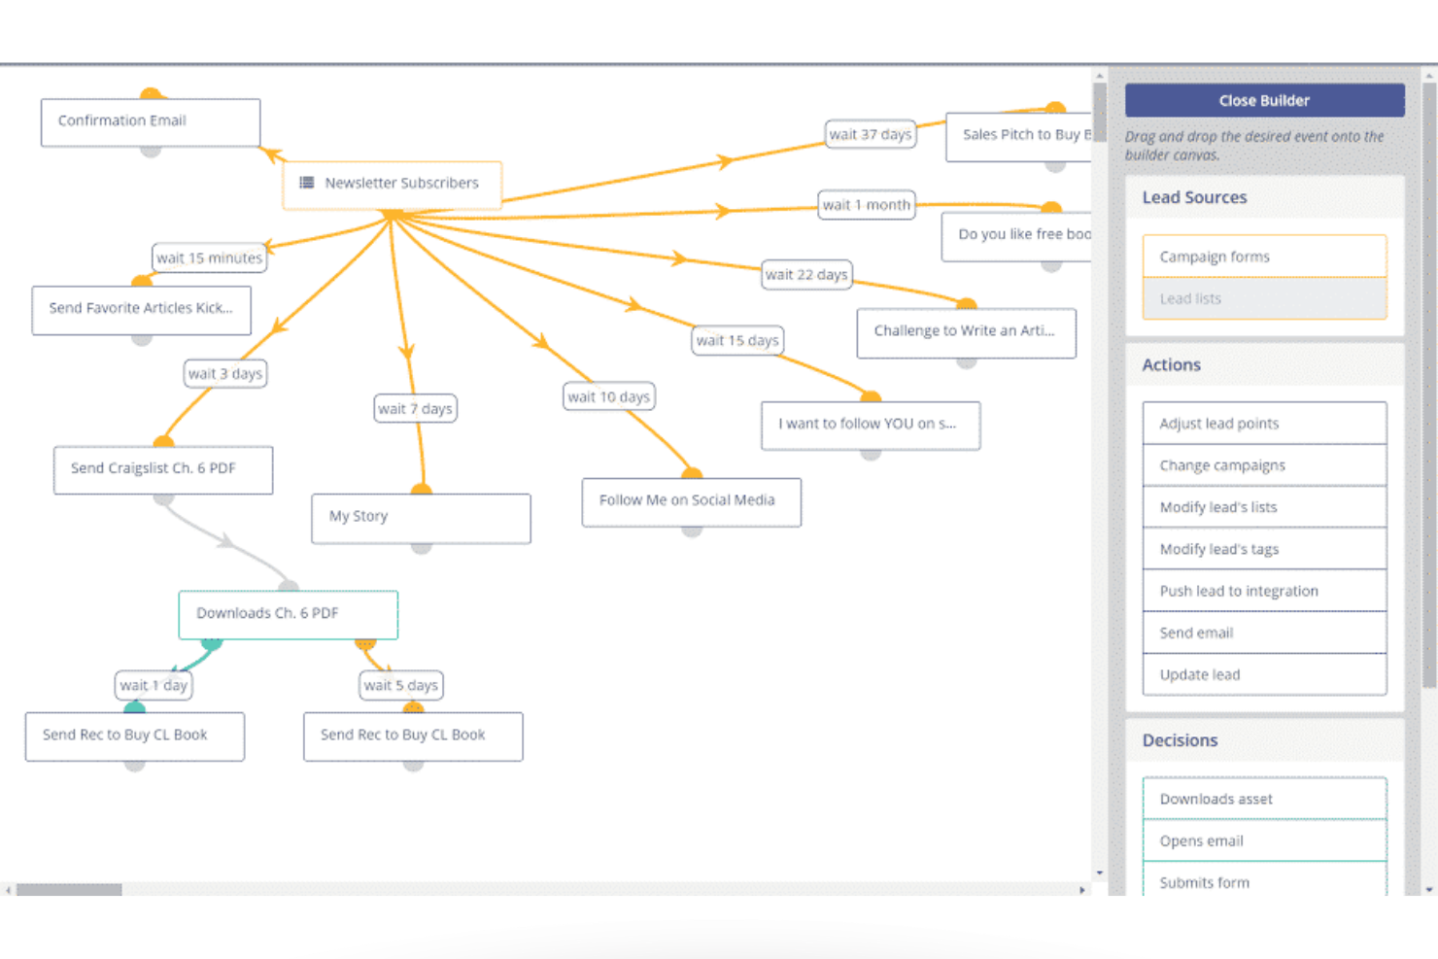Viewport: 1438px width, 959px height.
Task: Click canvas vertical scrollbar thumb
Action: 1100,113
